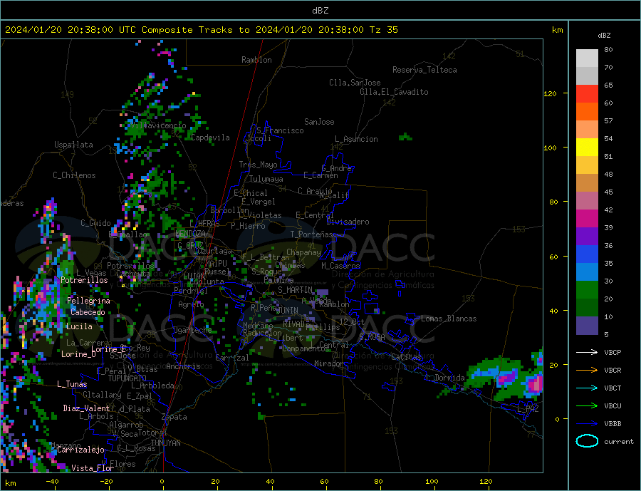Click the 'TUPUNGATO' town label
This screenshot has width=641, height=491.
[127, 378]
